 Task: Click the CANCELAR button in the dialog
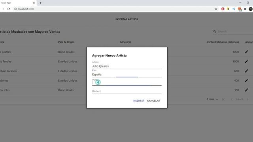coord(154,101)
